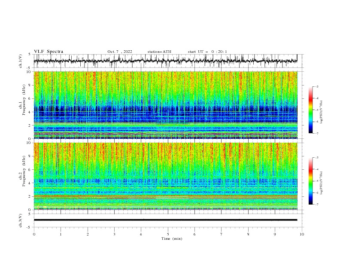Click inside the ch.2 spectrogram panel
The image size is (340, 263).
point(166,176)
